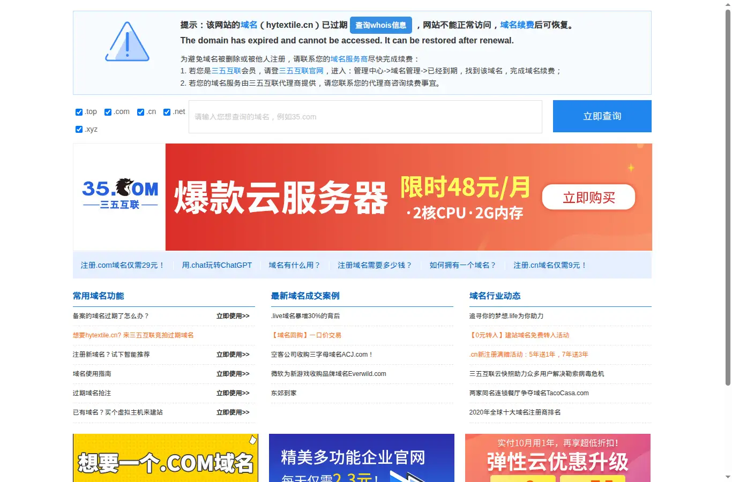Open 三五互联云快照 article

click(x=536, y=374)
